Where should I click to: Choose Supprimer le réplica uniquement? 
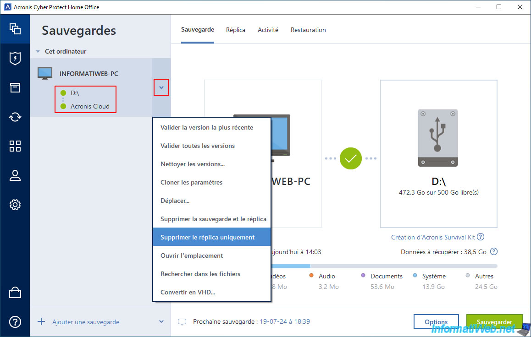point(212,237)
